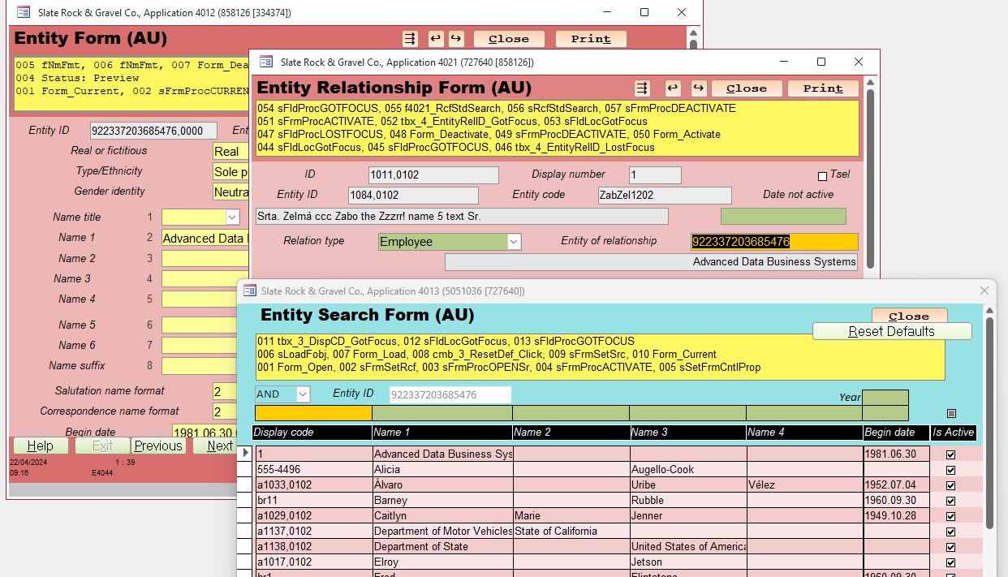Screen dimensions: 1008x577
Task: Click the list-lines icon in Entity Form header
Action: coord(410,39)
